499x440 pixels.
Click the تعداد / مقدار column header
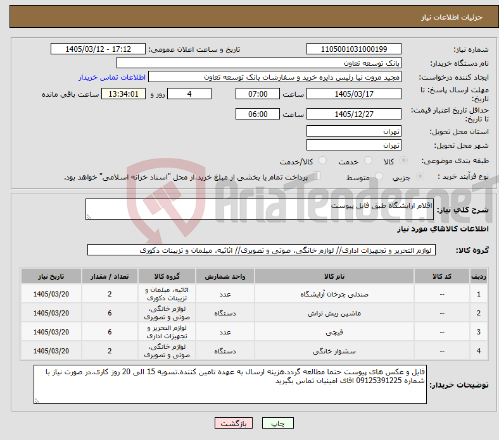pyautogui.click(x=110, y=276)
